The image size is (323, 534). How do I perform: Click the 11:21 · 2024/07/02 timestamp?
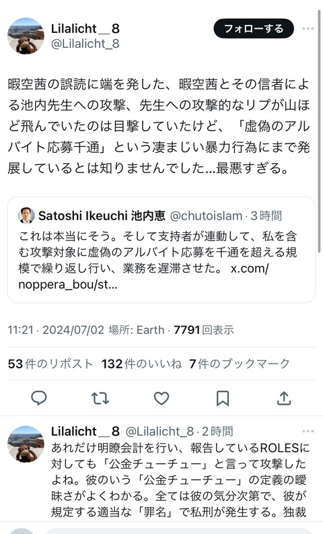(56, 330)
